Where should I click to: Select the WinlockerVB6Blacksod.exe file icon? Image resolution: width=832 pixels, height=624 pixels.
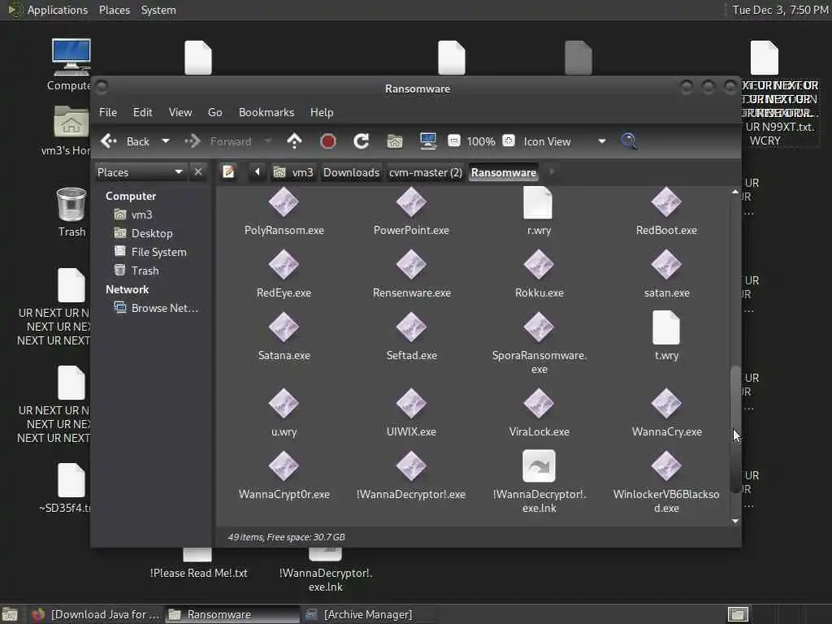pyautogui.click(x=666, y=466)
